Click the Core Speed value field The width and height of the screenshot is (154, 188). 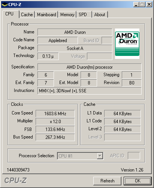point(55,114)
